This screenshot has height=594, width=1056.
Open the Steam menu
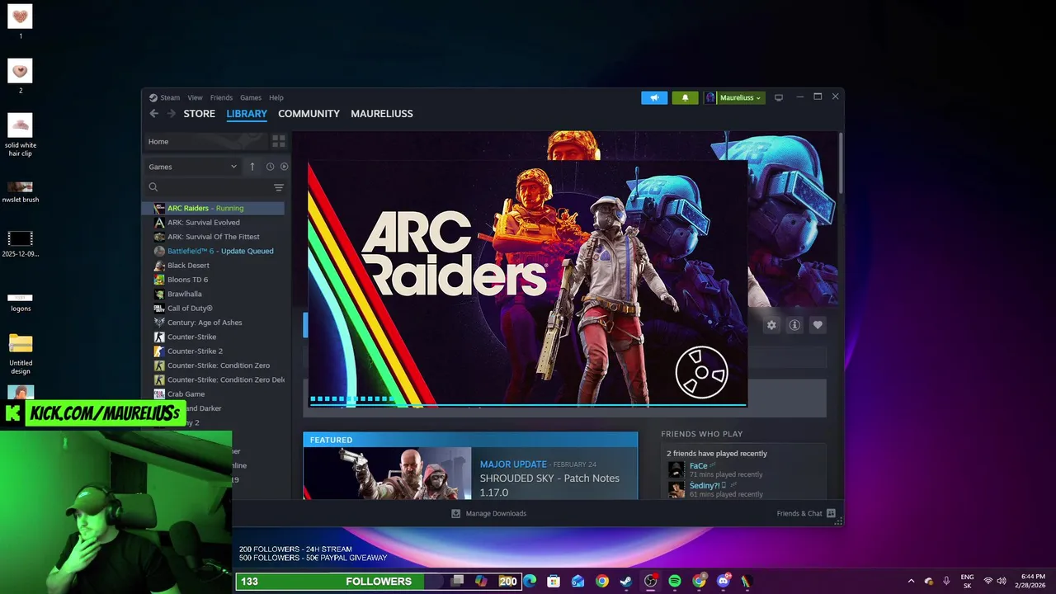point(165,97)
